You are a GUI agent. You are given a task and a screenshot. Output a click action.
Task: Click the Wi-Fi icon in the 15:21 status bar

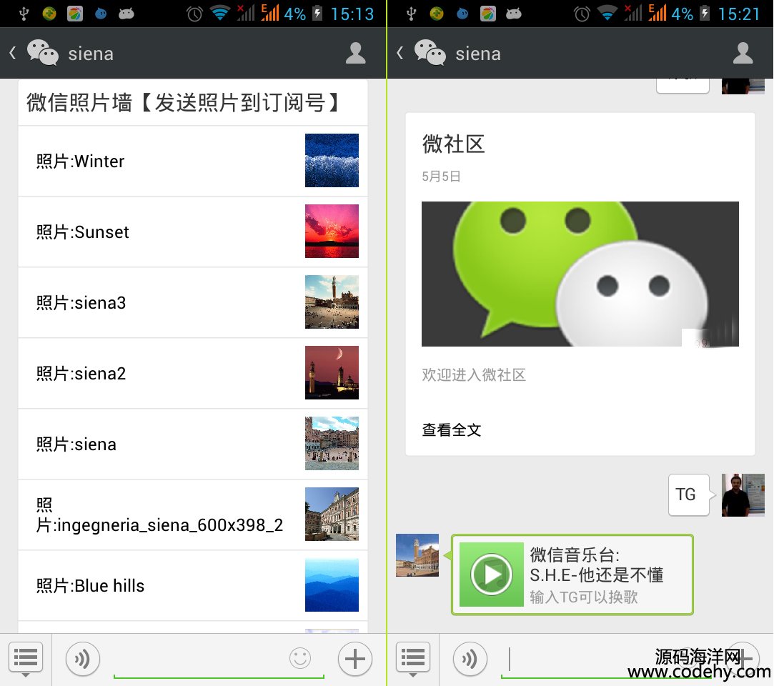(607, 14)
